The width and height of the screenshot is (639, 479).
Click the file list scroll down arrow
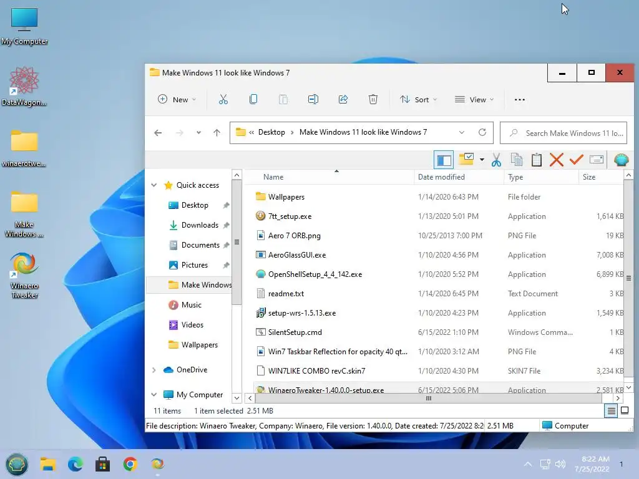629,388
